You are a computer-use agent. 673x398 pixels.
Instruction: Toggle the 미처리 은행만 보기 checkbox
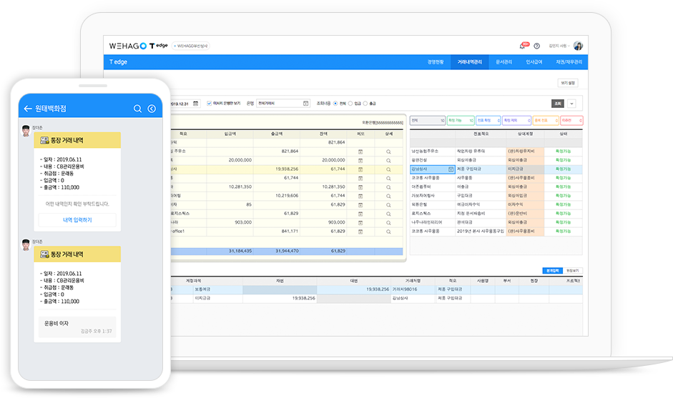point(208,104)
